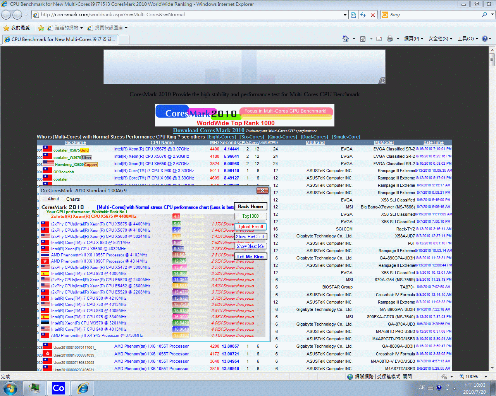Open the [Eight-Cores] ranking link
496x396 pixels.
tap(221, 137)
